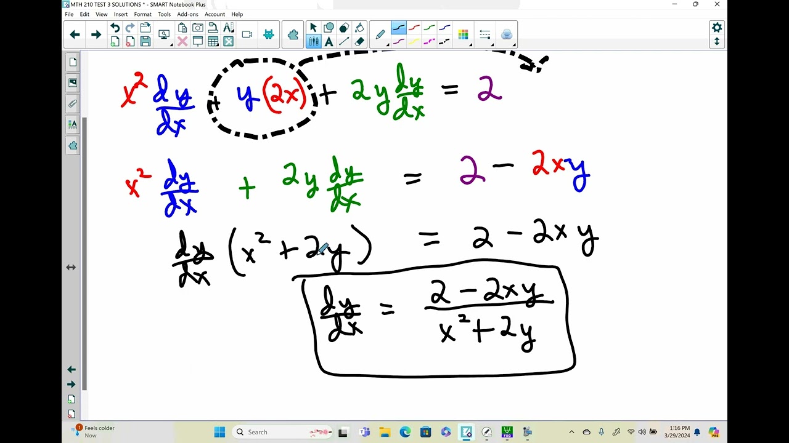Click the Windows Start button

(219, 432)
